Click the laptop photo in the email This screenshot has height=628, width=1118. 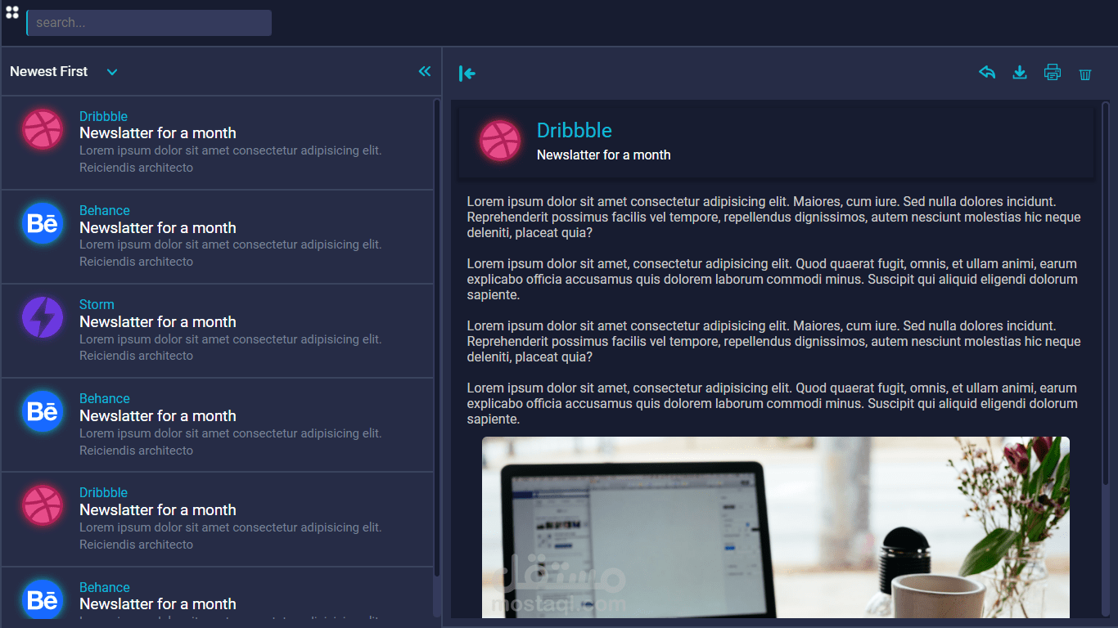pyautogui.click(x=776, y=527)
